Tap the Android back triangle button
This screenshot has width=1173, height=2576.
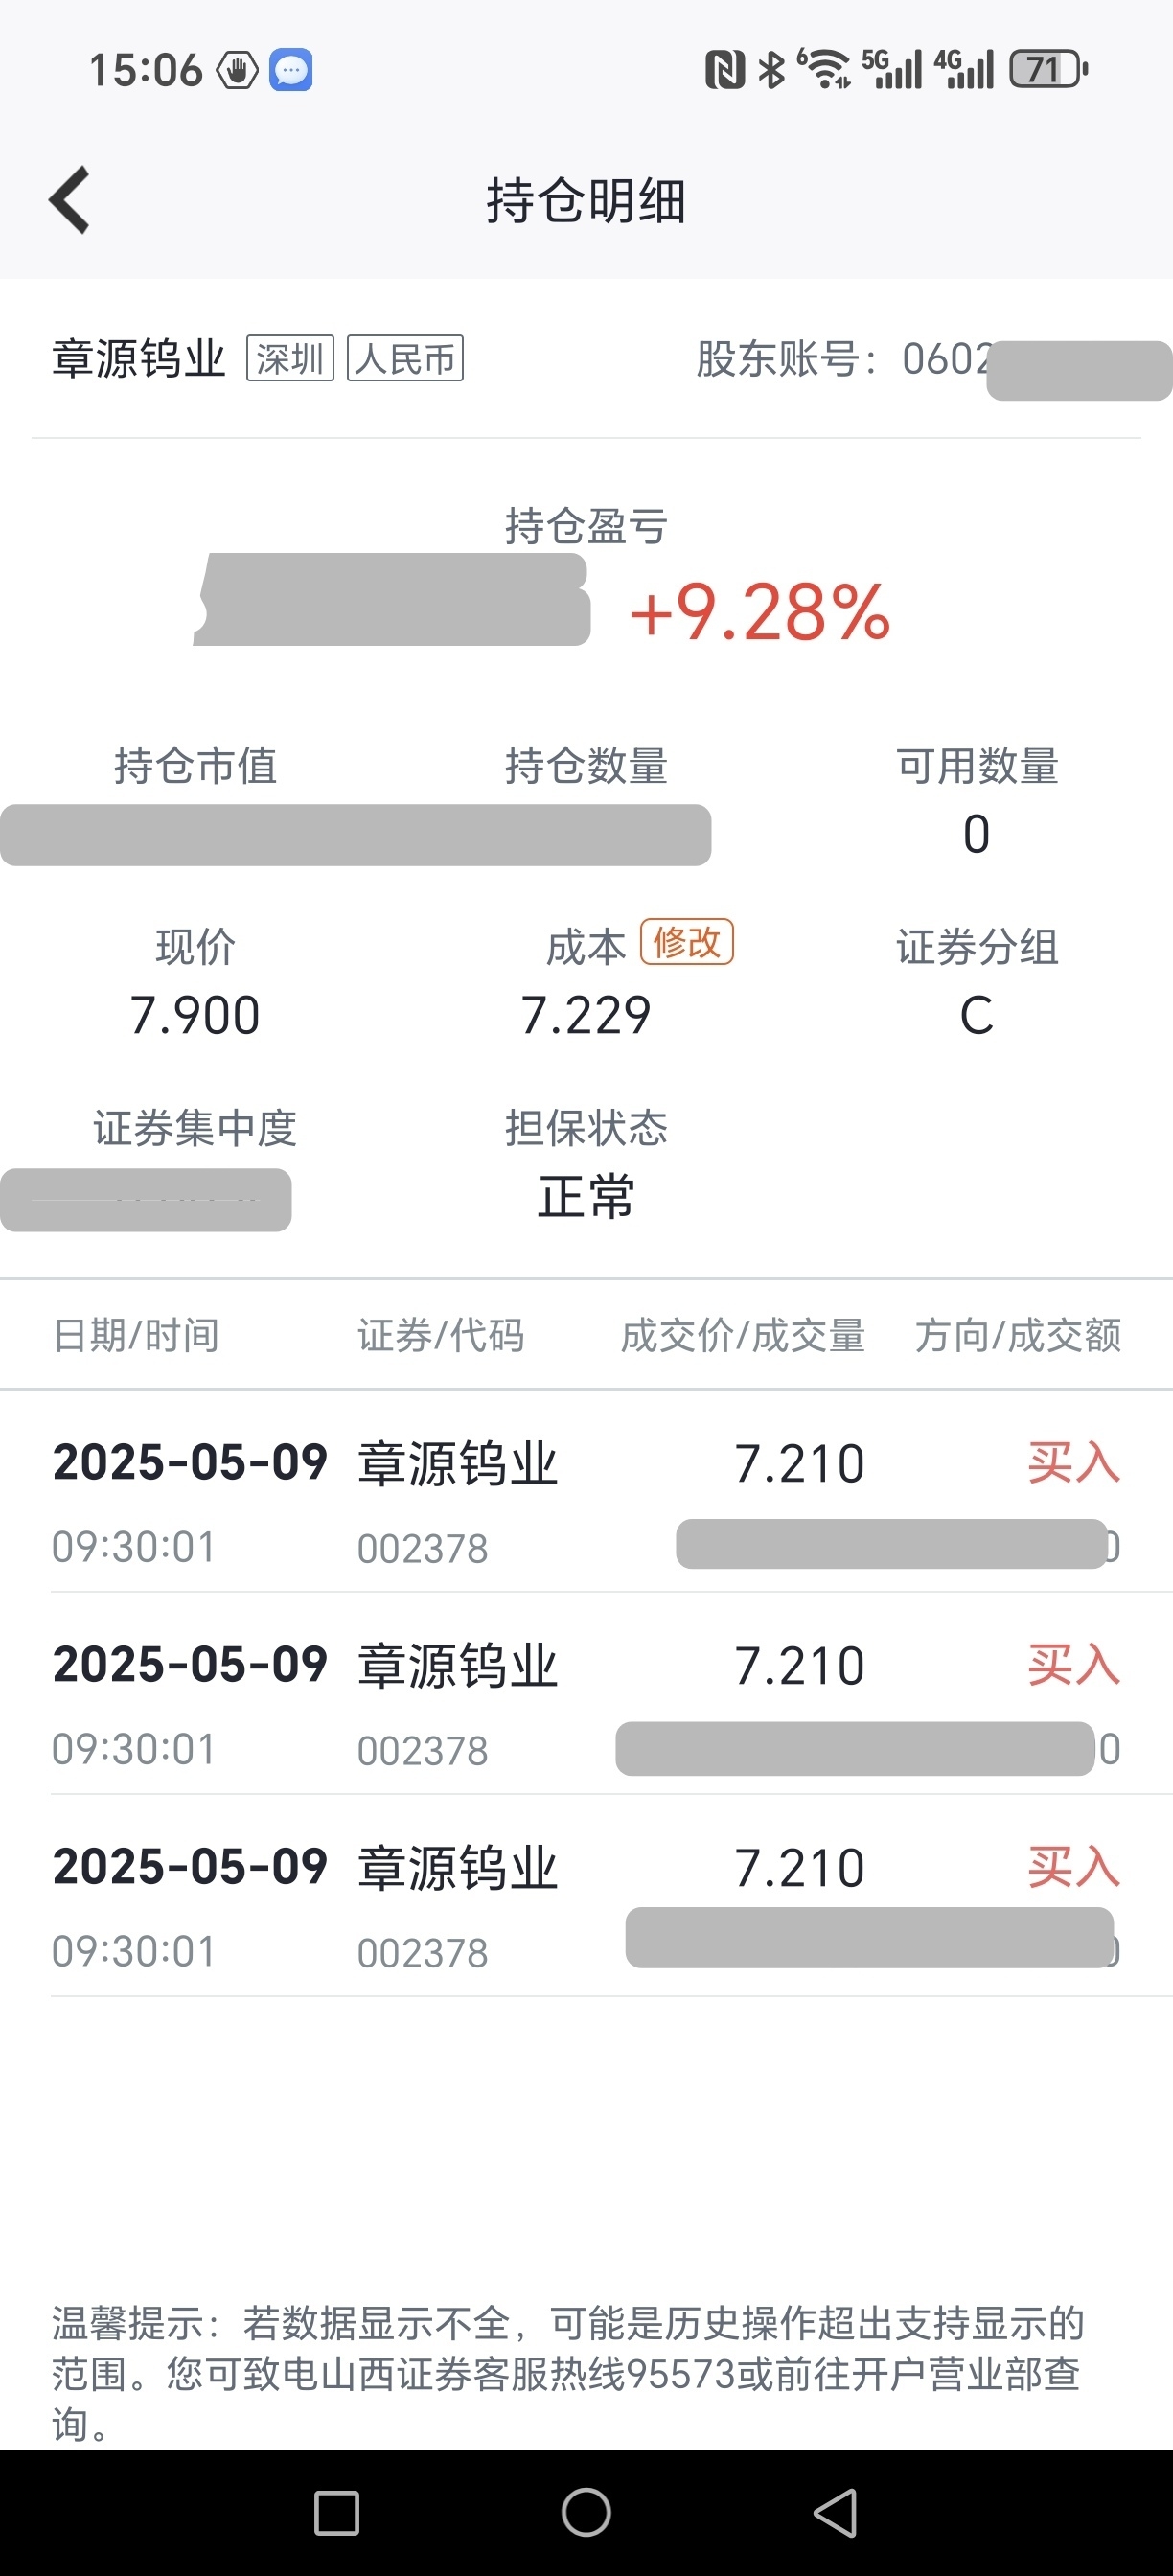[x=836, y=2513]
